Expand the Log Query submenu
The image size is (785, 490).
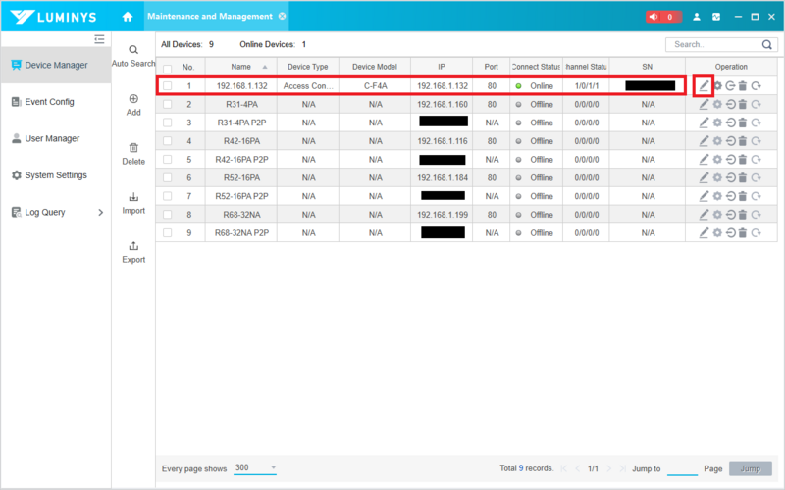(x=101, y=212)
